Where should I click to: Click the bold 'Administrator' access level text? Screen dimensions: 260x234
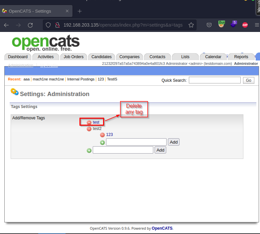click(x=246, y=63)
